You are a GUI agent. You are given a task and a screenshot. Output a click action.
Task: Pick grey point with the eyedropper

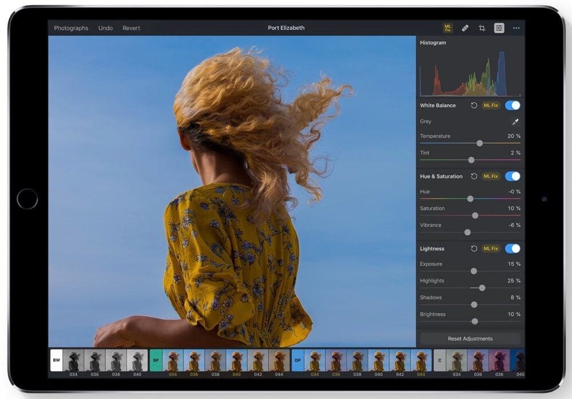click(x=515, y=121)
